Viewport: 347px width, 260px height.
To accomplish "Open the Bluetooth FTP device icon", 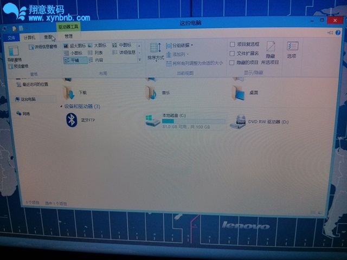I will click(70, 120).
